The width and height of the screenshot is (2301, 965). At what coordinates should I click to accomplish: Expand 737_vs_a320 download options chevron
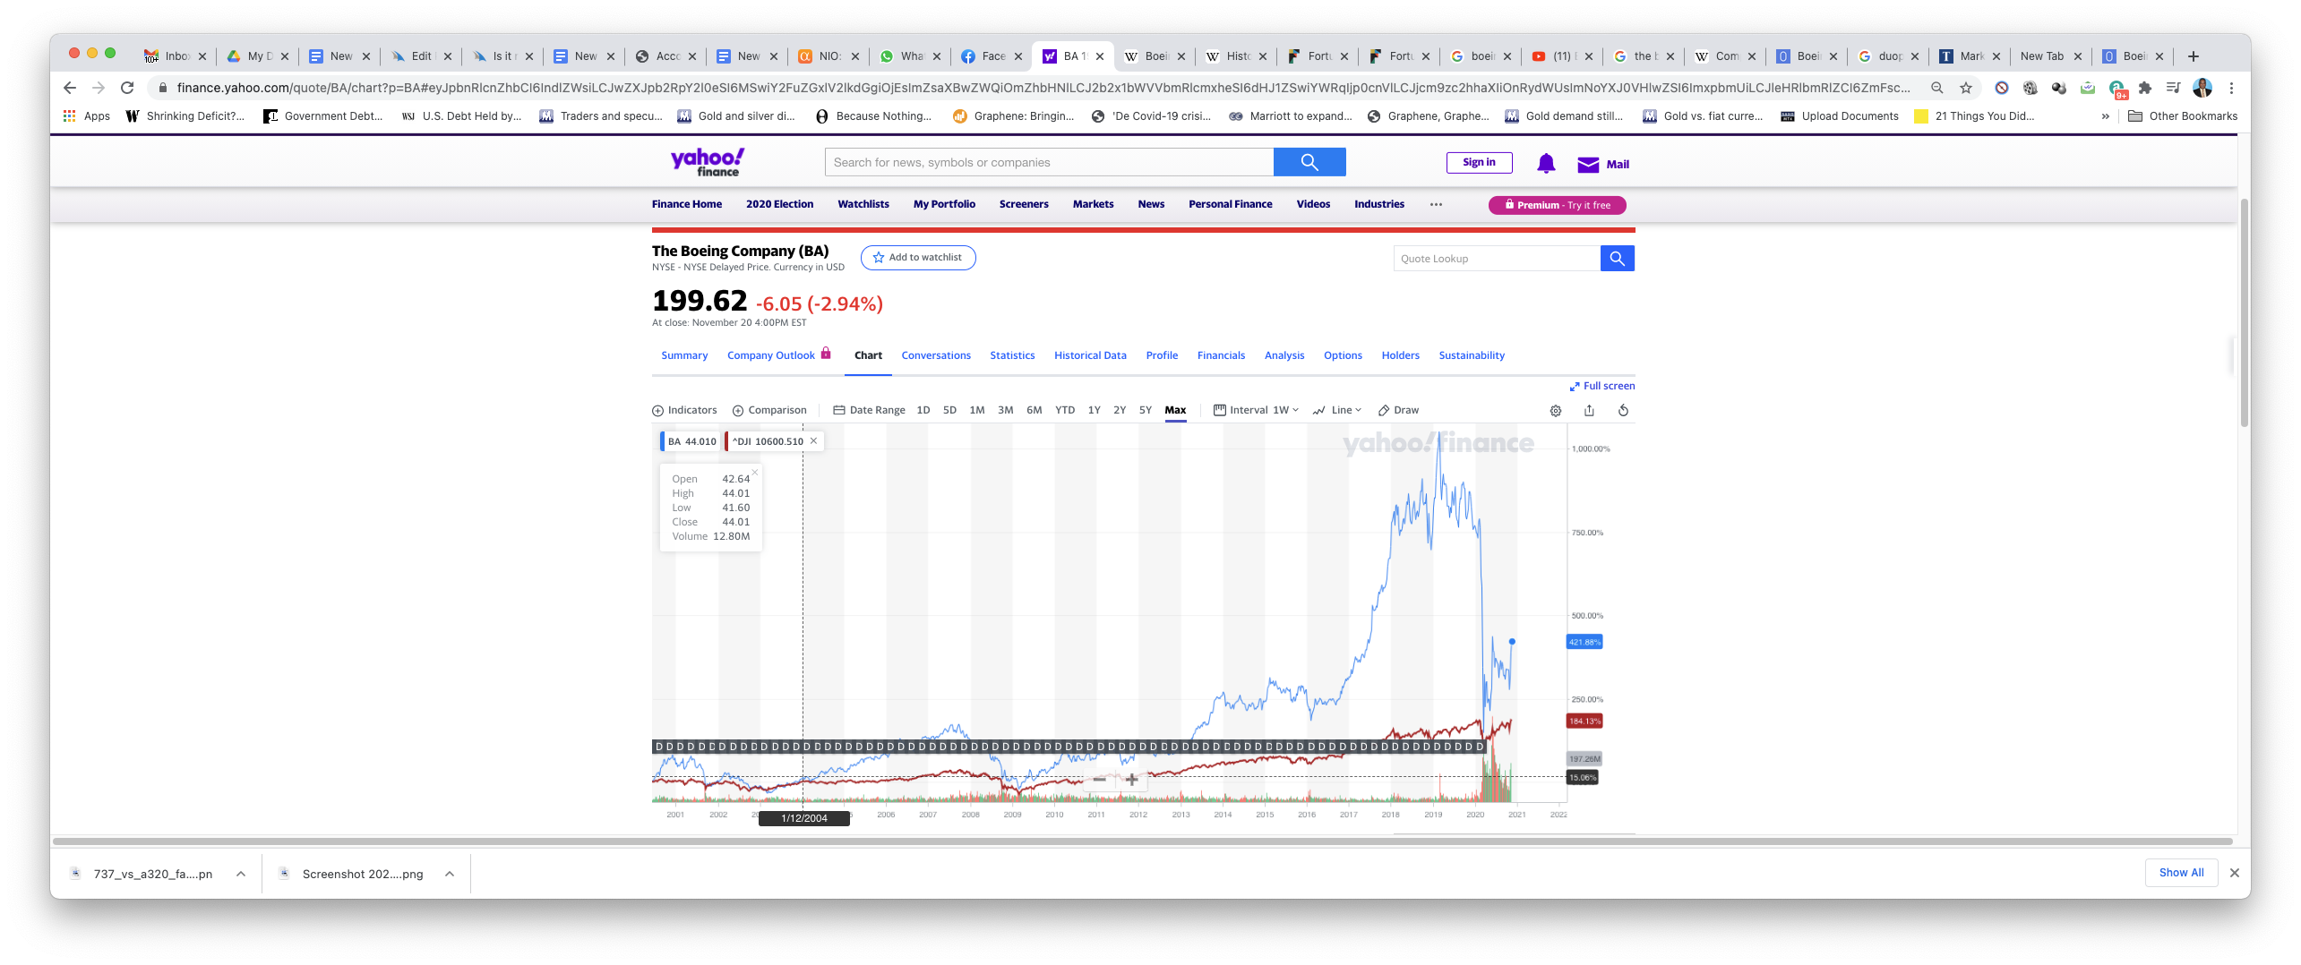[241, 874]
